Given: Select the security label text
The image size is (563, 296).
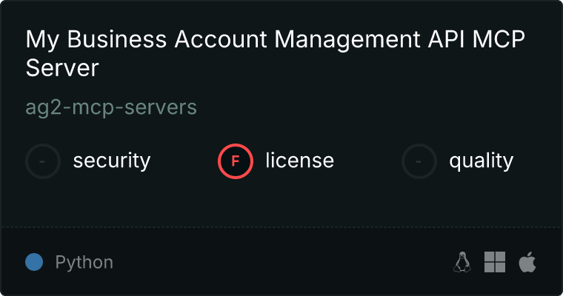Looking at the screenshot, I should click(112, 161).
